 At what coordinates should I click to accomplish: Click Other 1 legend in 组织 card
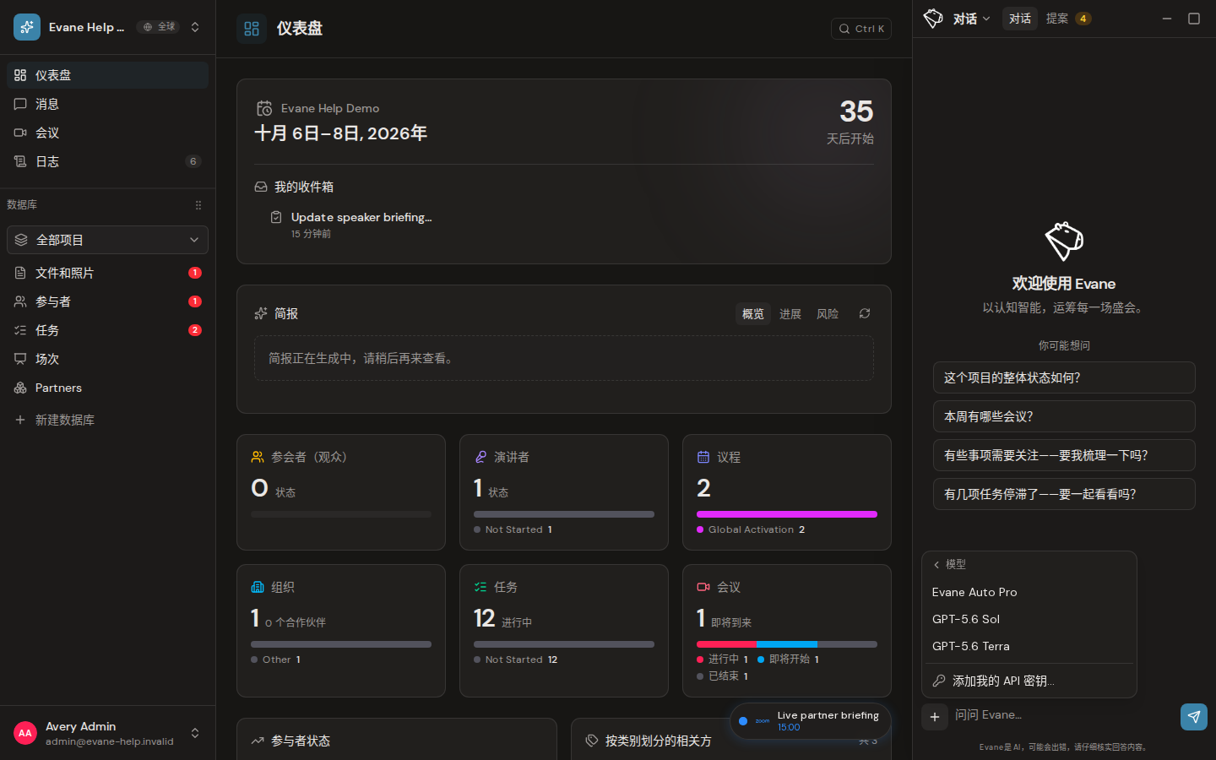[276, 660]
